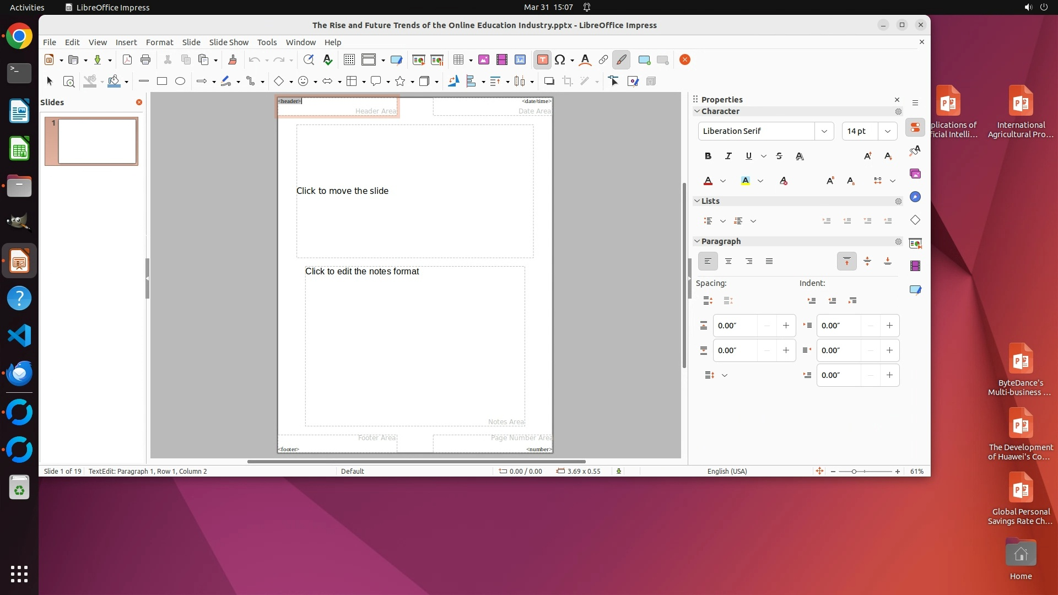The image size is (1058, 595).
Task: Open the Gallery sidebar panel
Action: point(915,174)
